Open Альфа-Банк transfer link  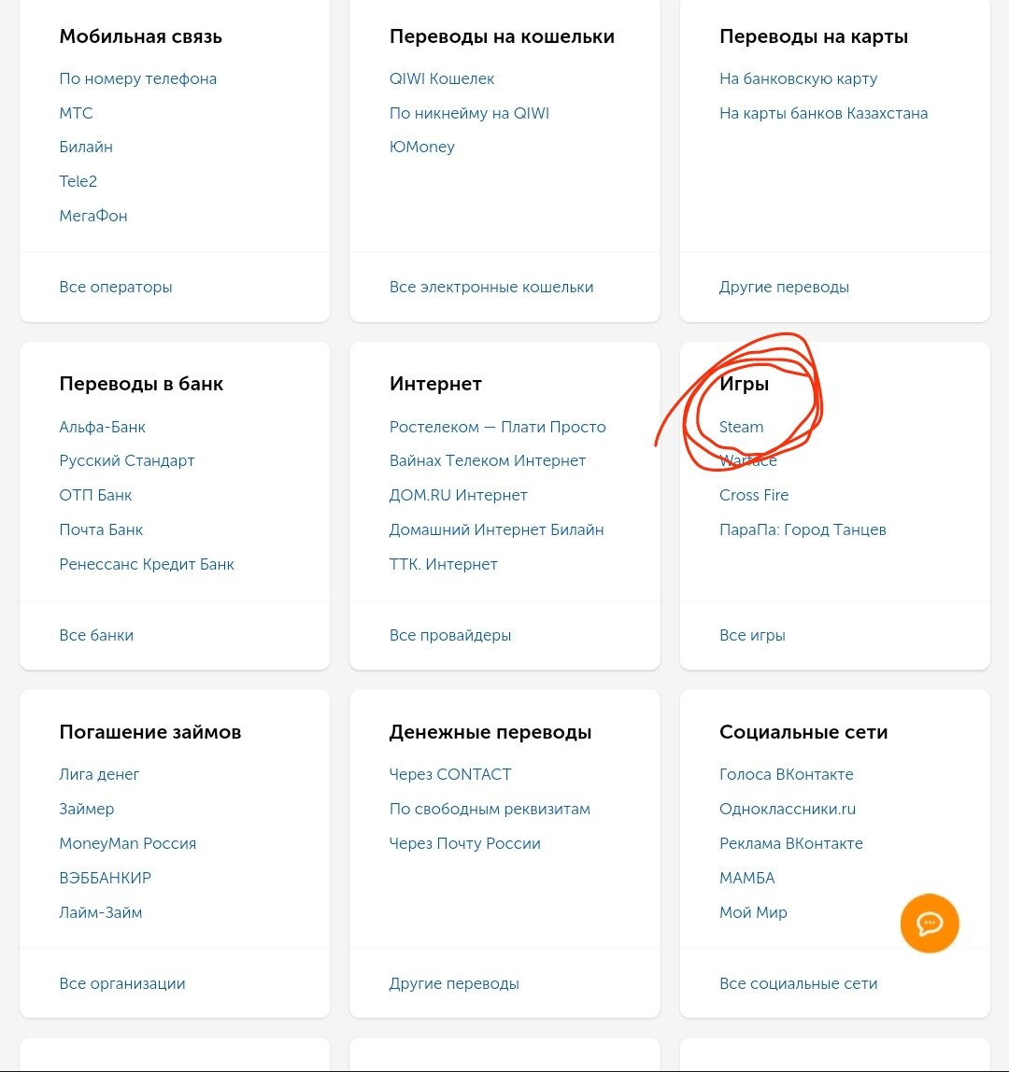pyautogui.click(x=102, y=428)
